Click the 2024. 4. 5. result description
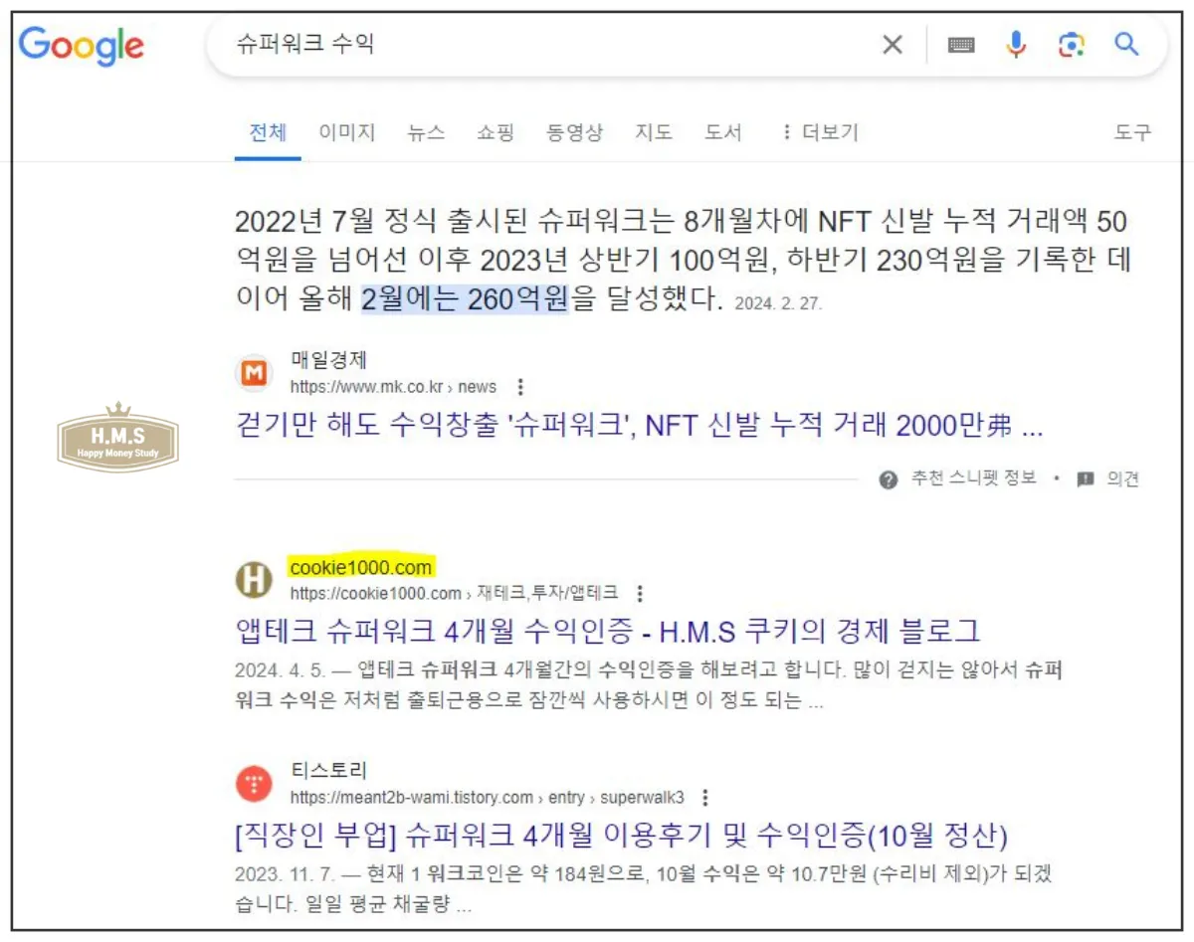Screen dimensions: 1194x942 click(x=649, y=685)
